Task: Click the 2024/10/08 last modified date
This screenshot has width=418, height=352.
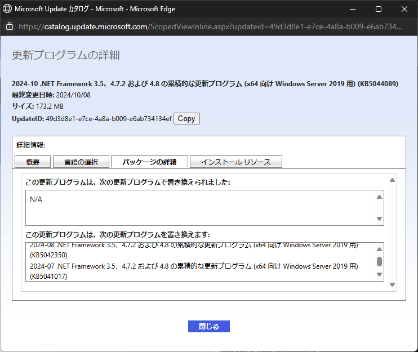Action: (73, 95)
